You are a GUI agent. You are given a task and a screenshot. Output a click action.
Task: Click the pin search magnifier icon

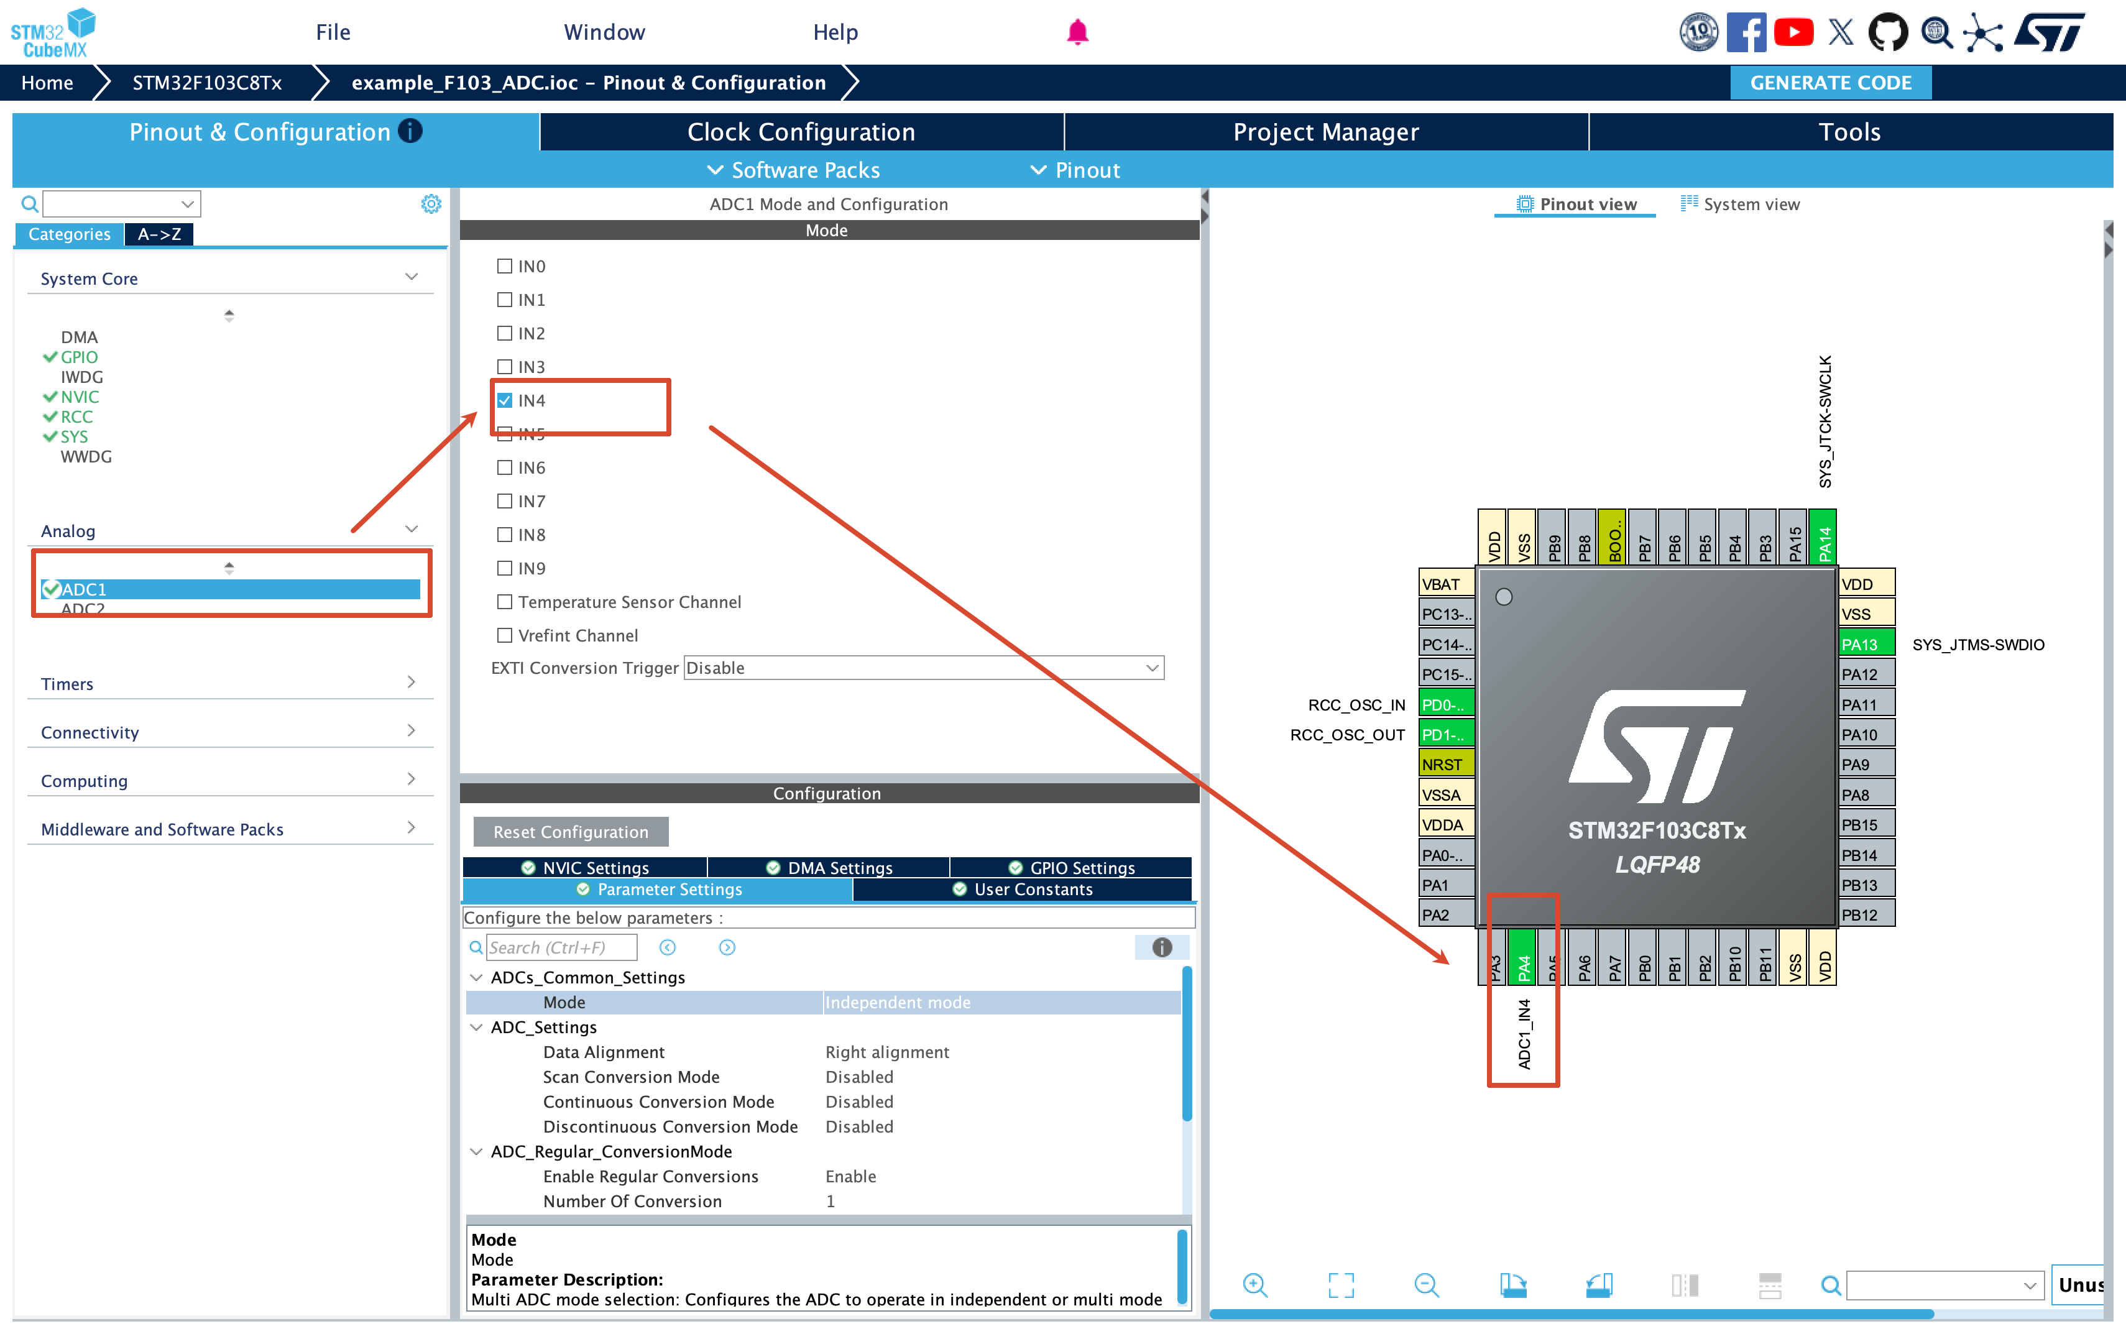coord(1831,1286)
